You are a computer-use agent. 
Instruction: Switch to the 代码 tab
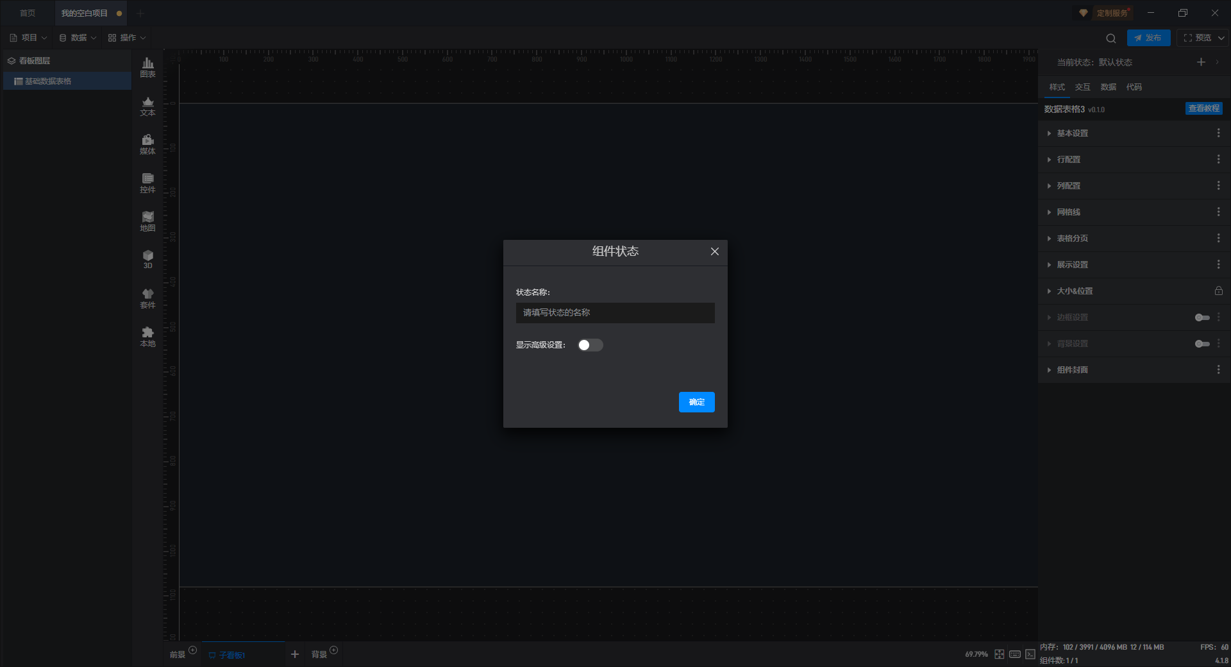(1134, 87)
